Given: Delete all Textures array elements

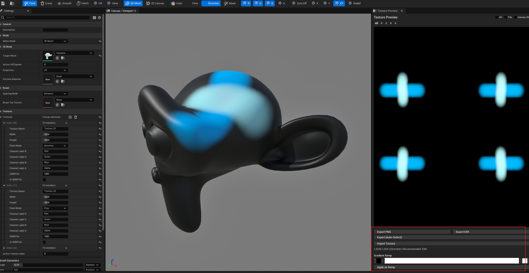Looking at the screenshot, I should click(76, 117).
